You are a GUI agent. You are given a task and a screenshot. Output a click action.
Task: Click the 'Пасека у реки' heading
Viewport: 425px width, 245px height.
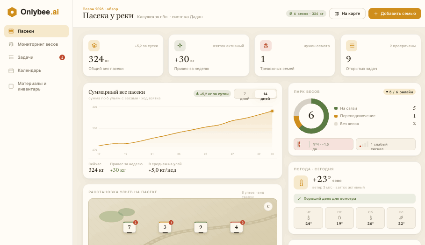108,16
